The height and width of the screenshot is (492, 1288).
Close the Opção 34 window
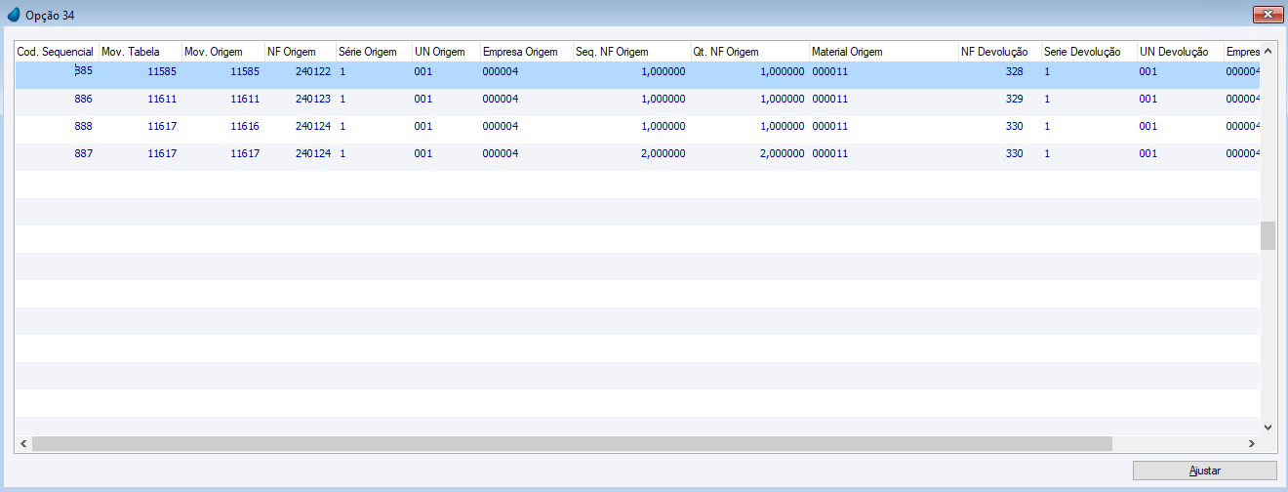coord(1268,14)
